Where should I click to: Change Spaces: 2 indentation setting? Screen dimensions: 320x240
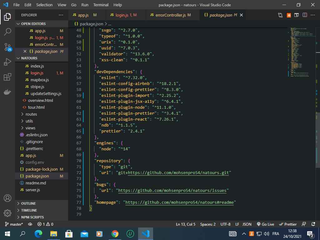[208, 224]
